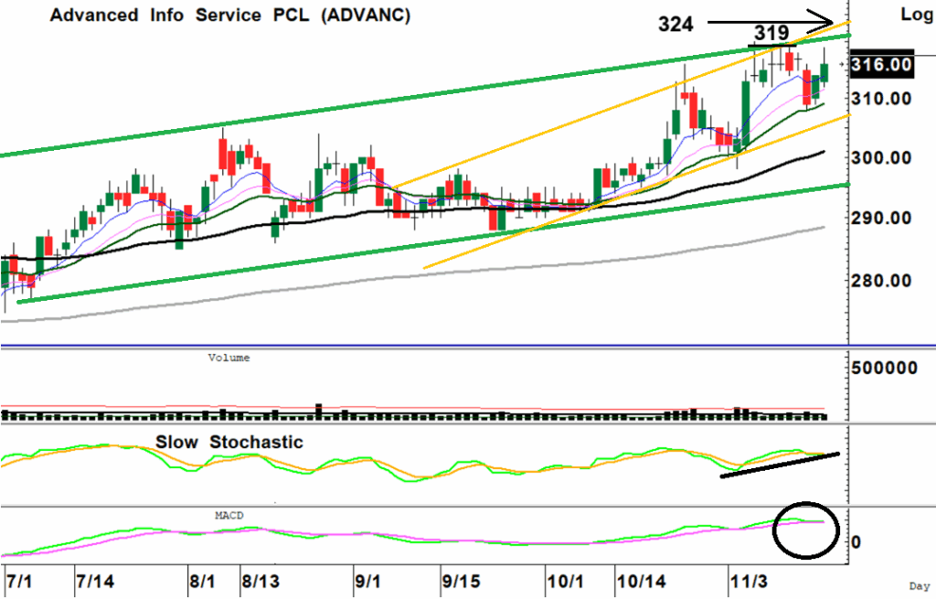Select the current price tag 316.00

[x=882, y=64]
